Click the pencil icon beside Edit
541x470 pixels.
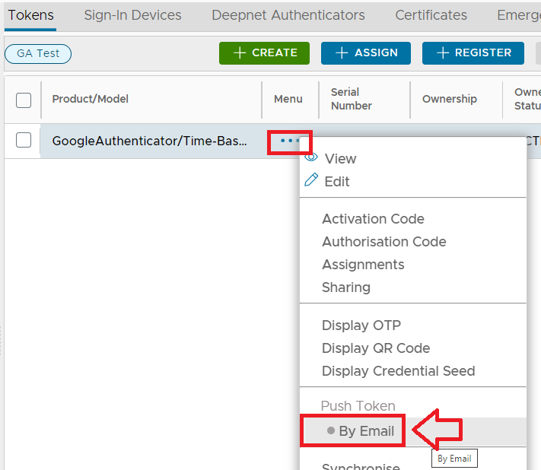pos(311,180)
